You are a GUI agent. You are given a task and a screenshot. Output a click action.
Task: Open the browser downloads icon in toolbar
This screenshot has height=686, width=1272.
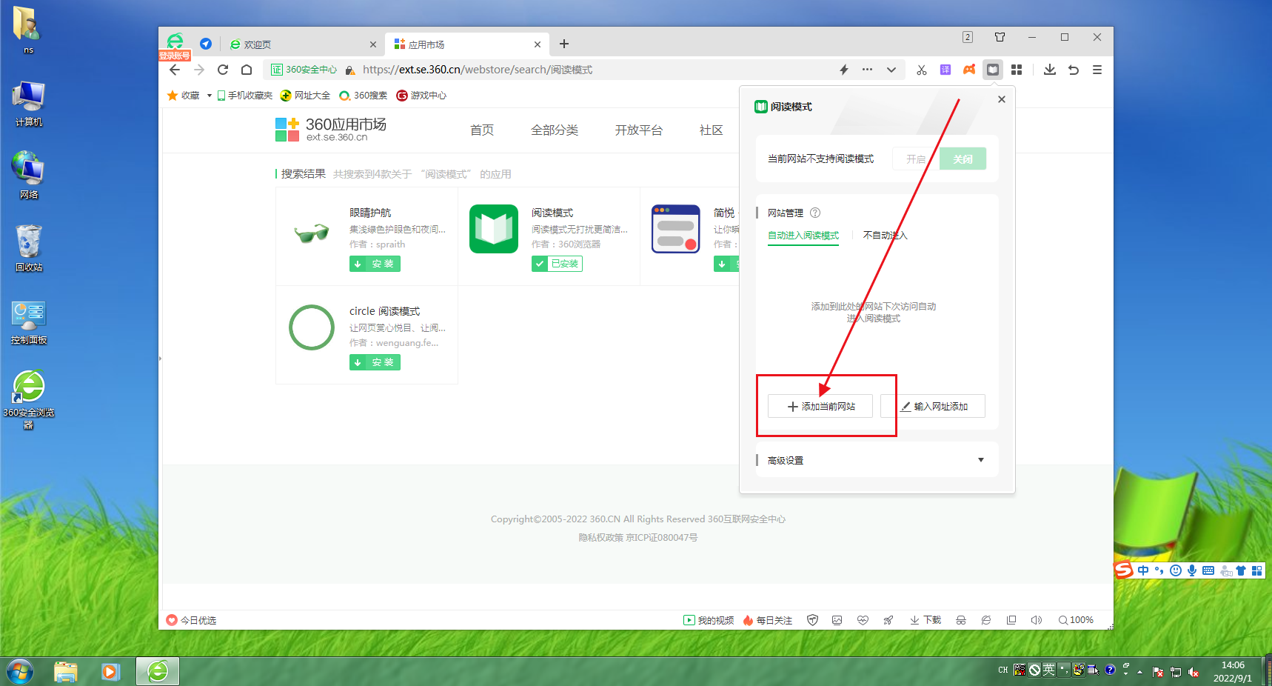pyautogui.click(x=1050, y=70)
